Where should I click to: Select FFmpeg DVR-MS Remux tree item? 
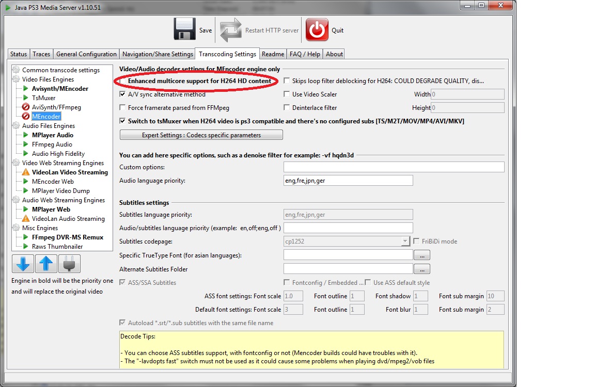coord(68,237)
